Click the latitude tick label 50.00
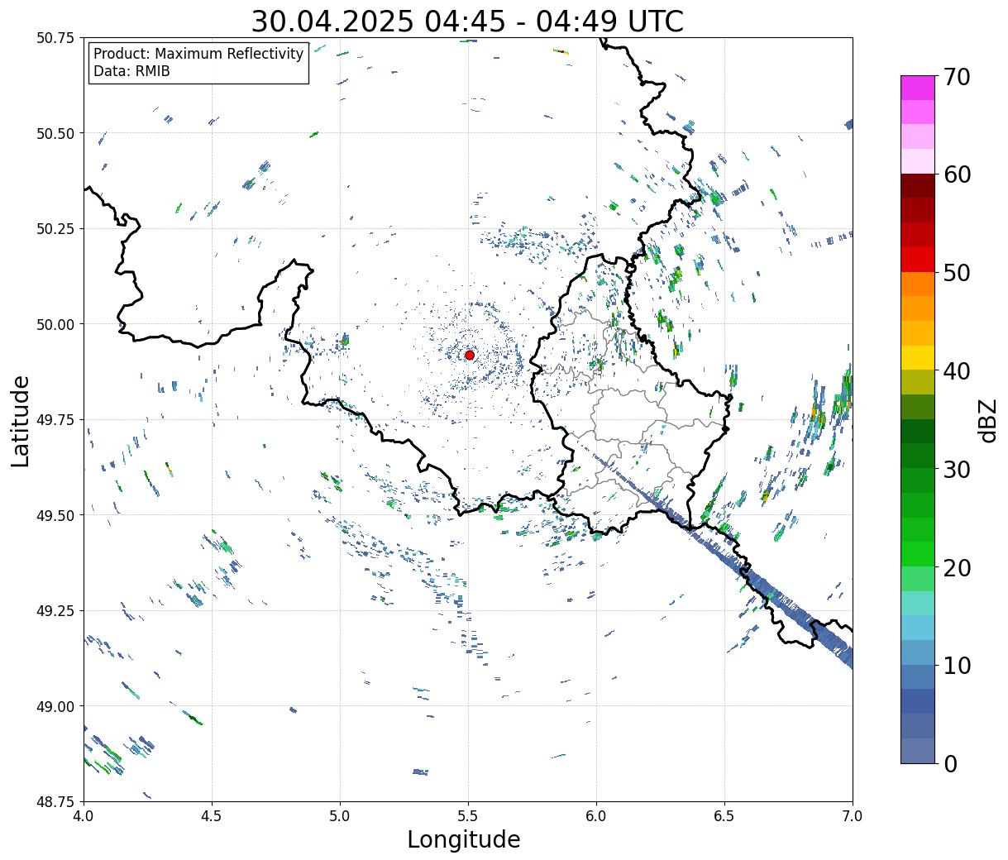 pyautogui.click(x=55, y=325)
